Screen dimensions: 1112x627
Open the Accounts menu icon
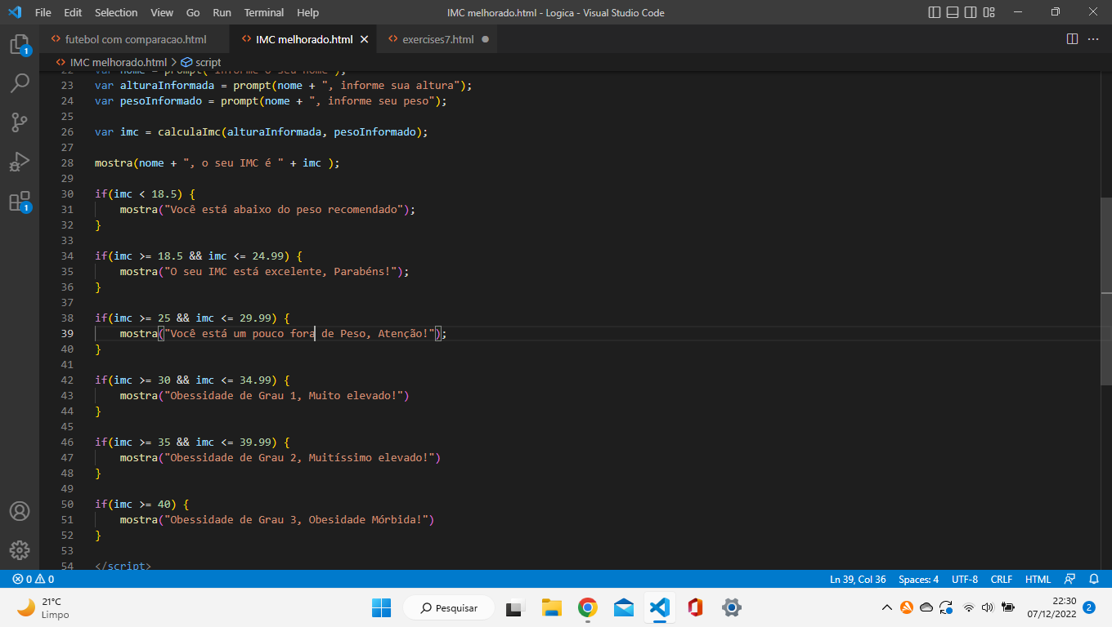coord(20,511)
